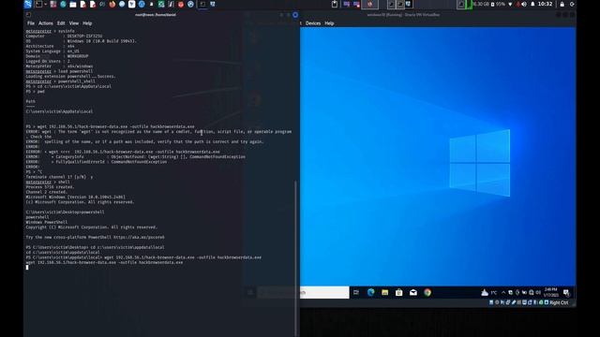Launch Firefox from the top panel
The width and height of the screenshot is (600, 337).
click(x=112, y=4)
